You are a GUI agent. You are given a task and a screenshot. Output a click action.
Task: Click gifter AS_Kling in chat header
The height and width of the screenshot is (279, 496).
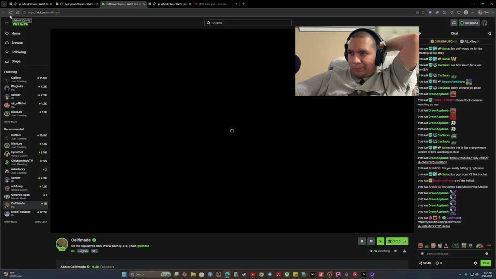click(469, 41)
